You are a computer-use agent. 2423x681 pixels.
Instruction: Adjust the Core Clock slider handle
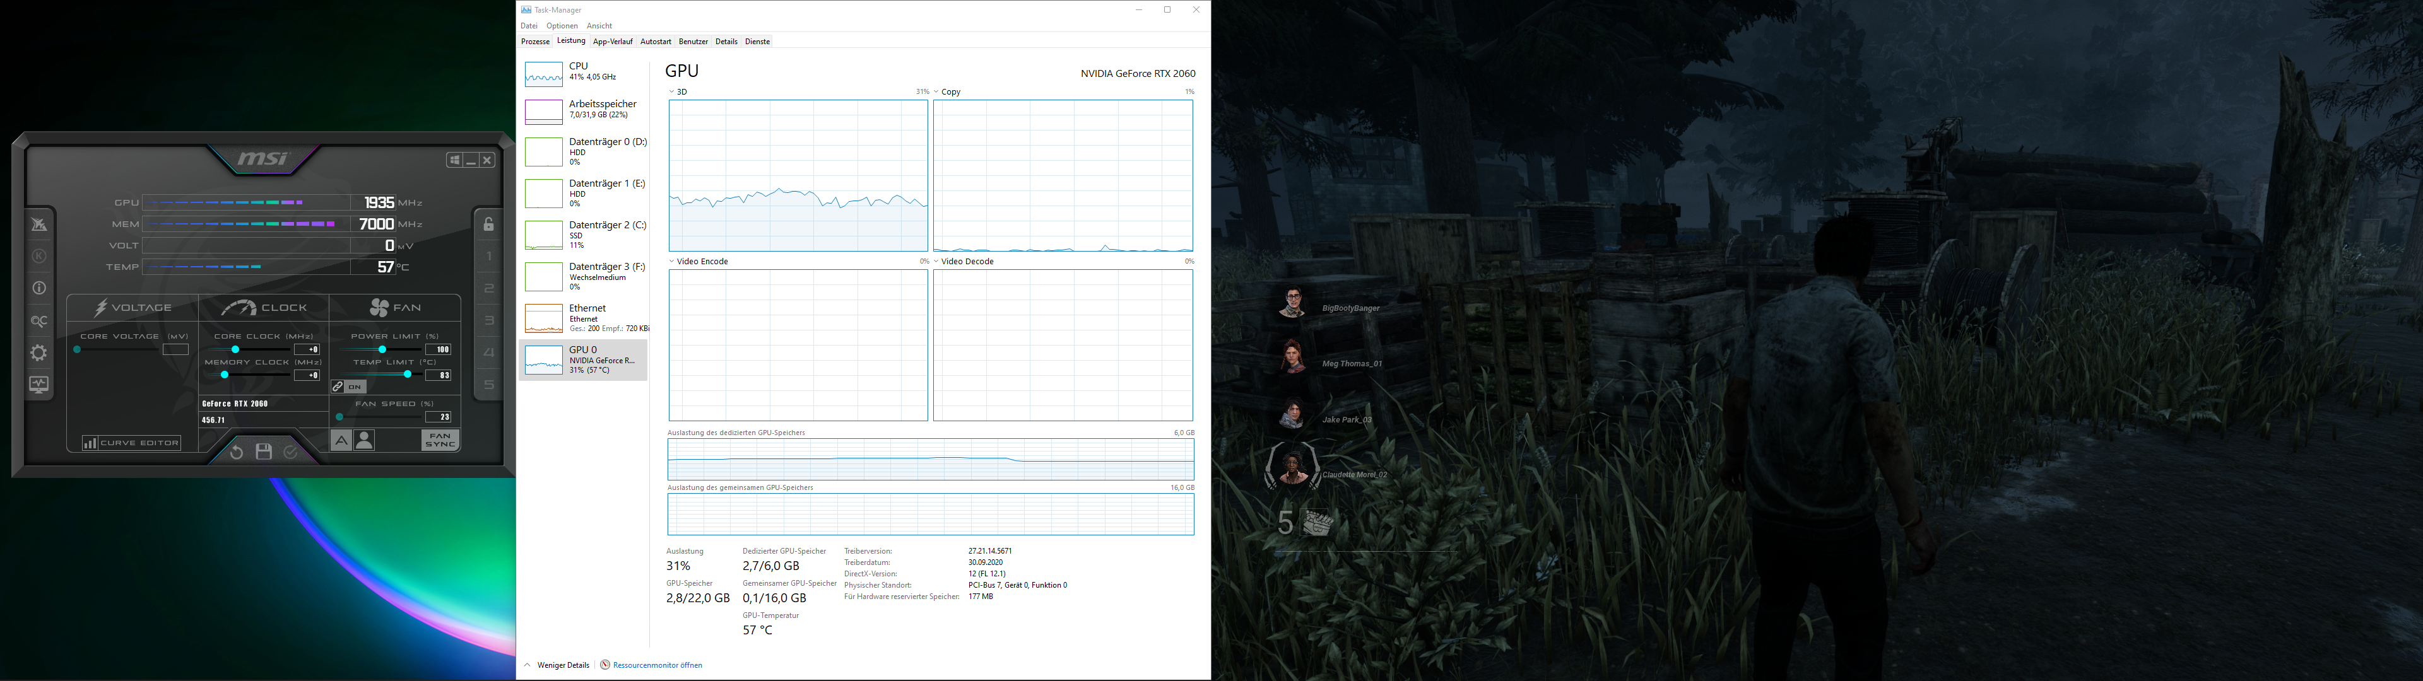(x=234, y=349)
